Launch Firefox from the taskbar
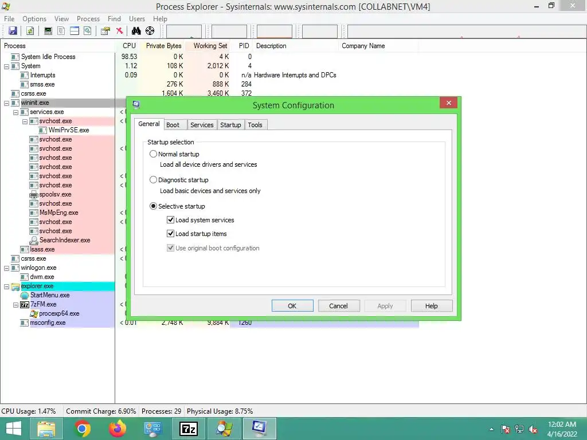Viewport: 587px width, 440px height. tap(118, 429)
